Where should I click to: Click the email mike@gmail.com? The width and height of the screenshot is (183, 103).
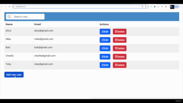point(44,39)
